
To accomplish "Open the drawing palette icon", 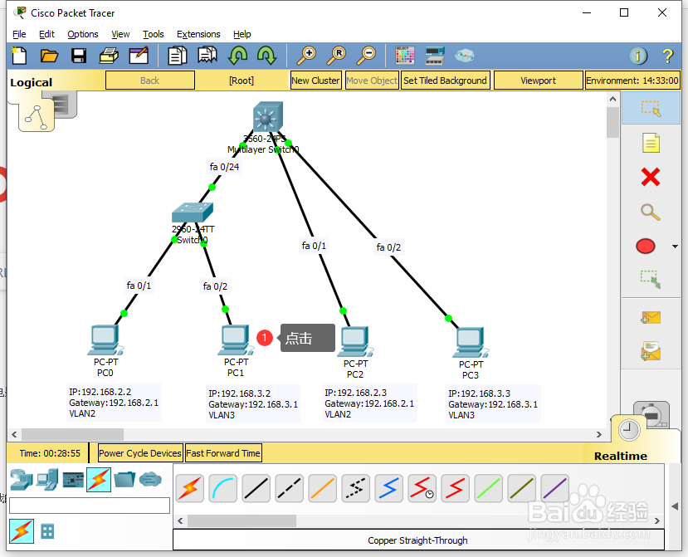I will pos(404,56).
